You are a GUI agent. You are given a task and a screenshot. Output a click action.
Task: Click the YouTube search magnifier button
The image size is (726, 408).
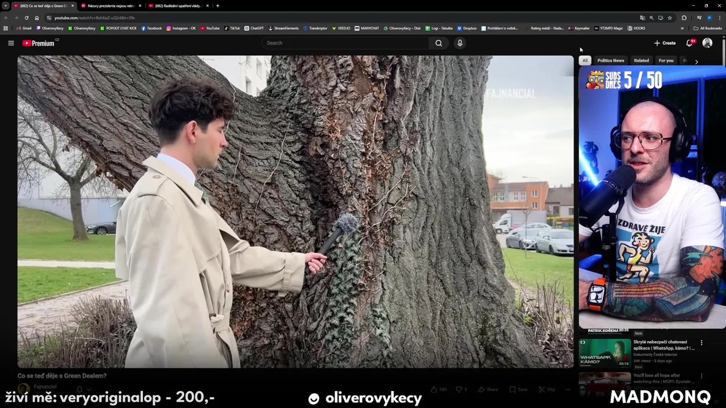438,43
